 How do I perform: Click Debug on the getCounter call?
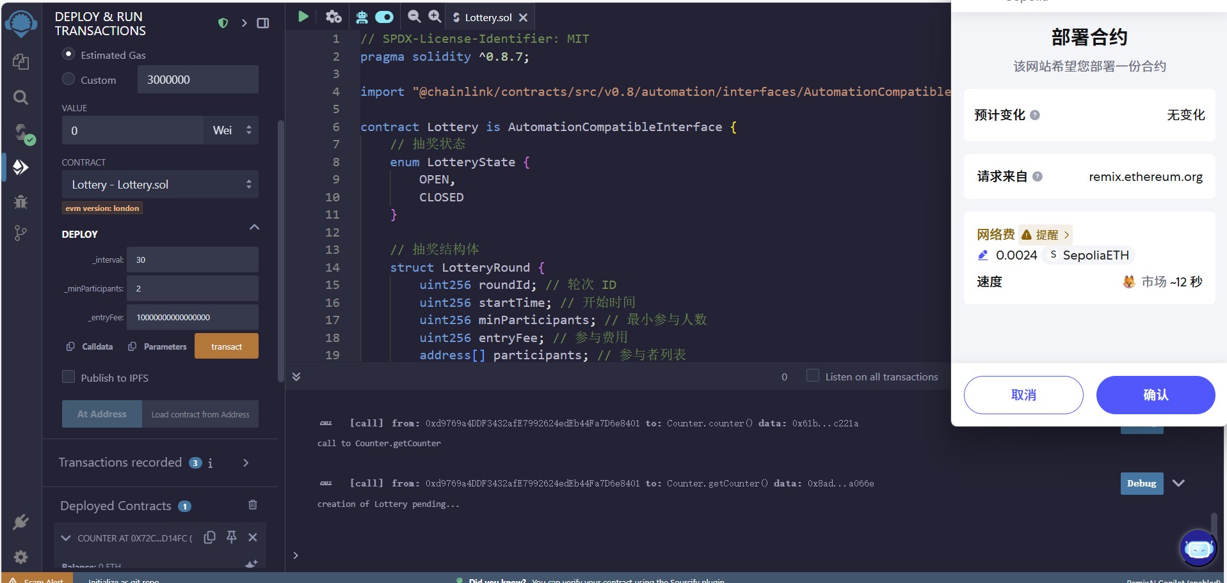pyautogui.click(x=1141, y=483)
